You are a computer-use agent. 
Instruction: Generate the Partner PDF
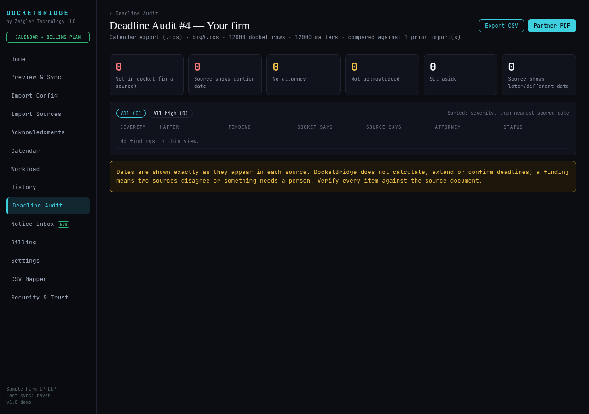(552, 26)
